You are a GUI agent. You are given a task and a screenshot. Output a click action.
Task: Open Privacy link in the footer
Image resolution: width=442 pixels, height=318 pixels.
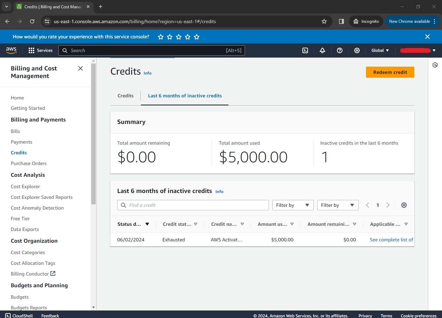tap(365, 316)
